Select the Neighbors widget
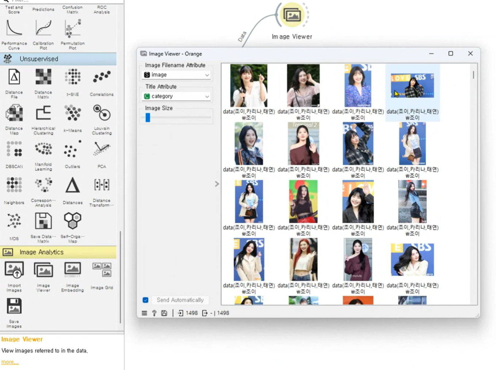Screen dimensions: 496x370 point(14,191)
